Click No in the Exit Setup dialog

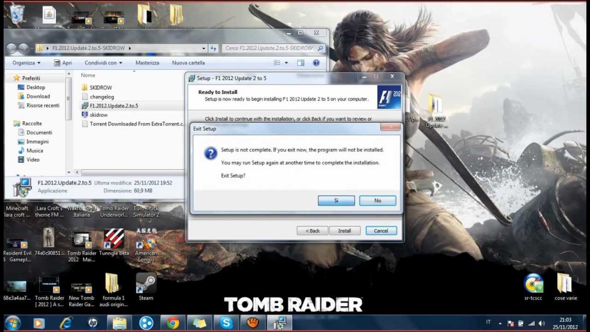point(378,201)
